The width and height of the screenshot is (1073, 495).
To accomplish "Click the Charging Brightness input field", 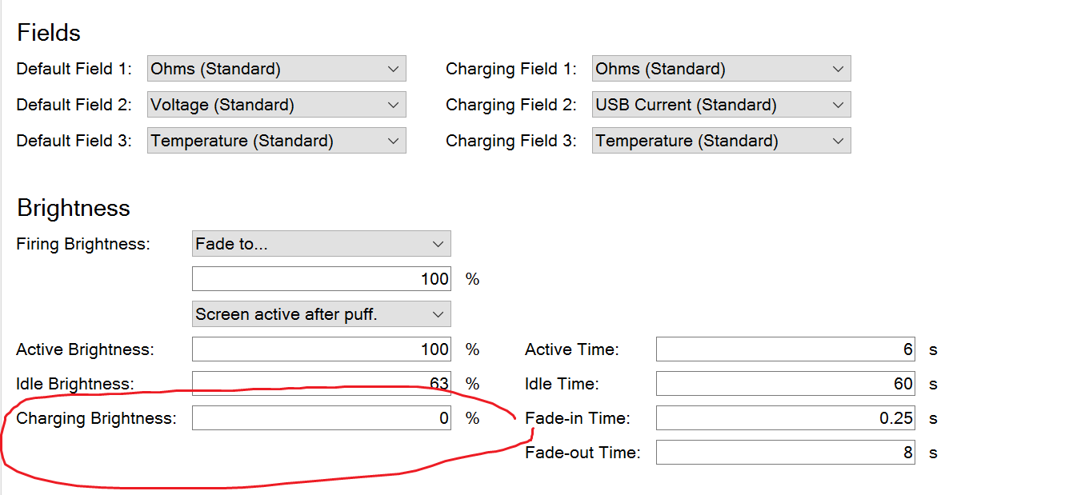I will click(321, 418).
